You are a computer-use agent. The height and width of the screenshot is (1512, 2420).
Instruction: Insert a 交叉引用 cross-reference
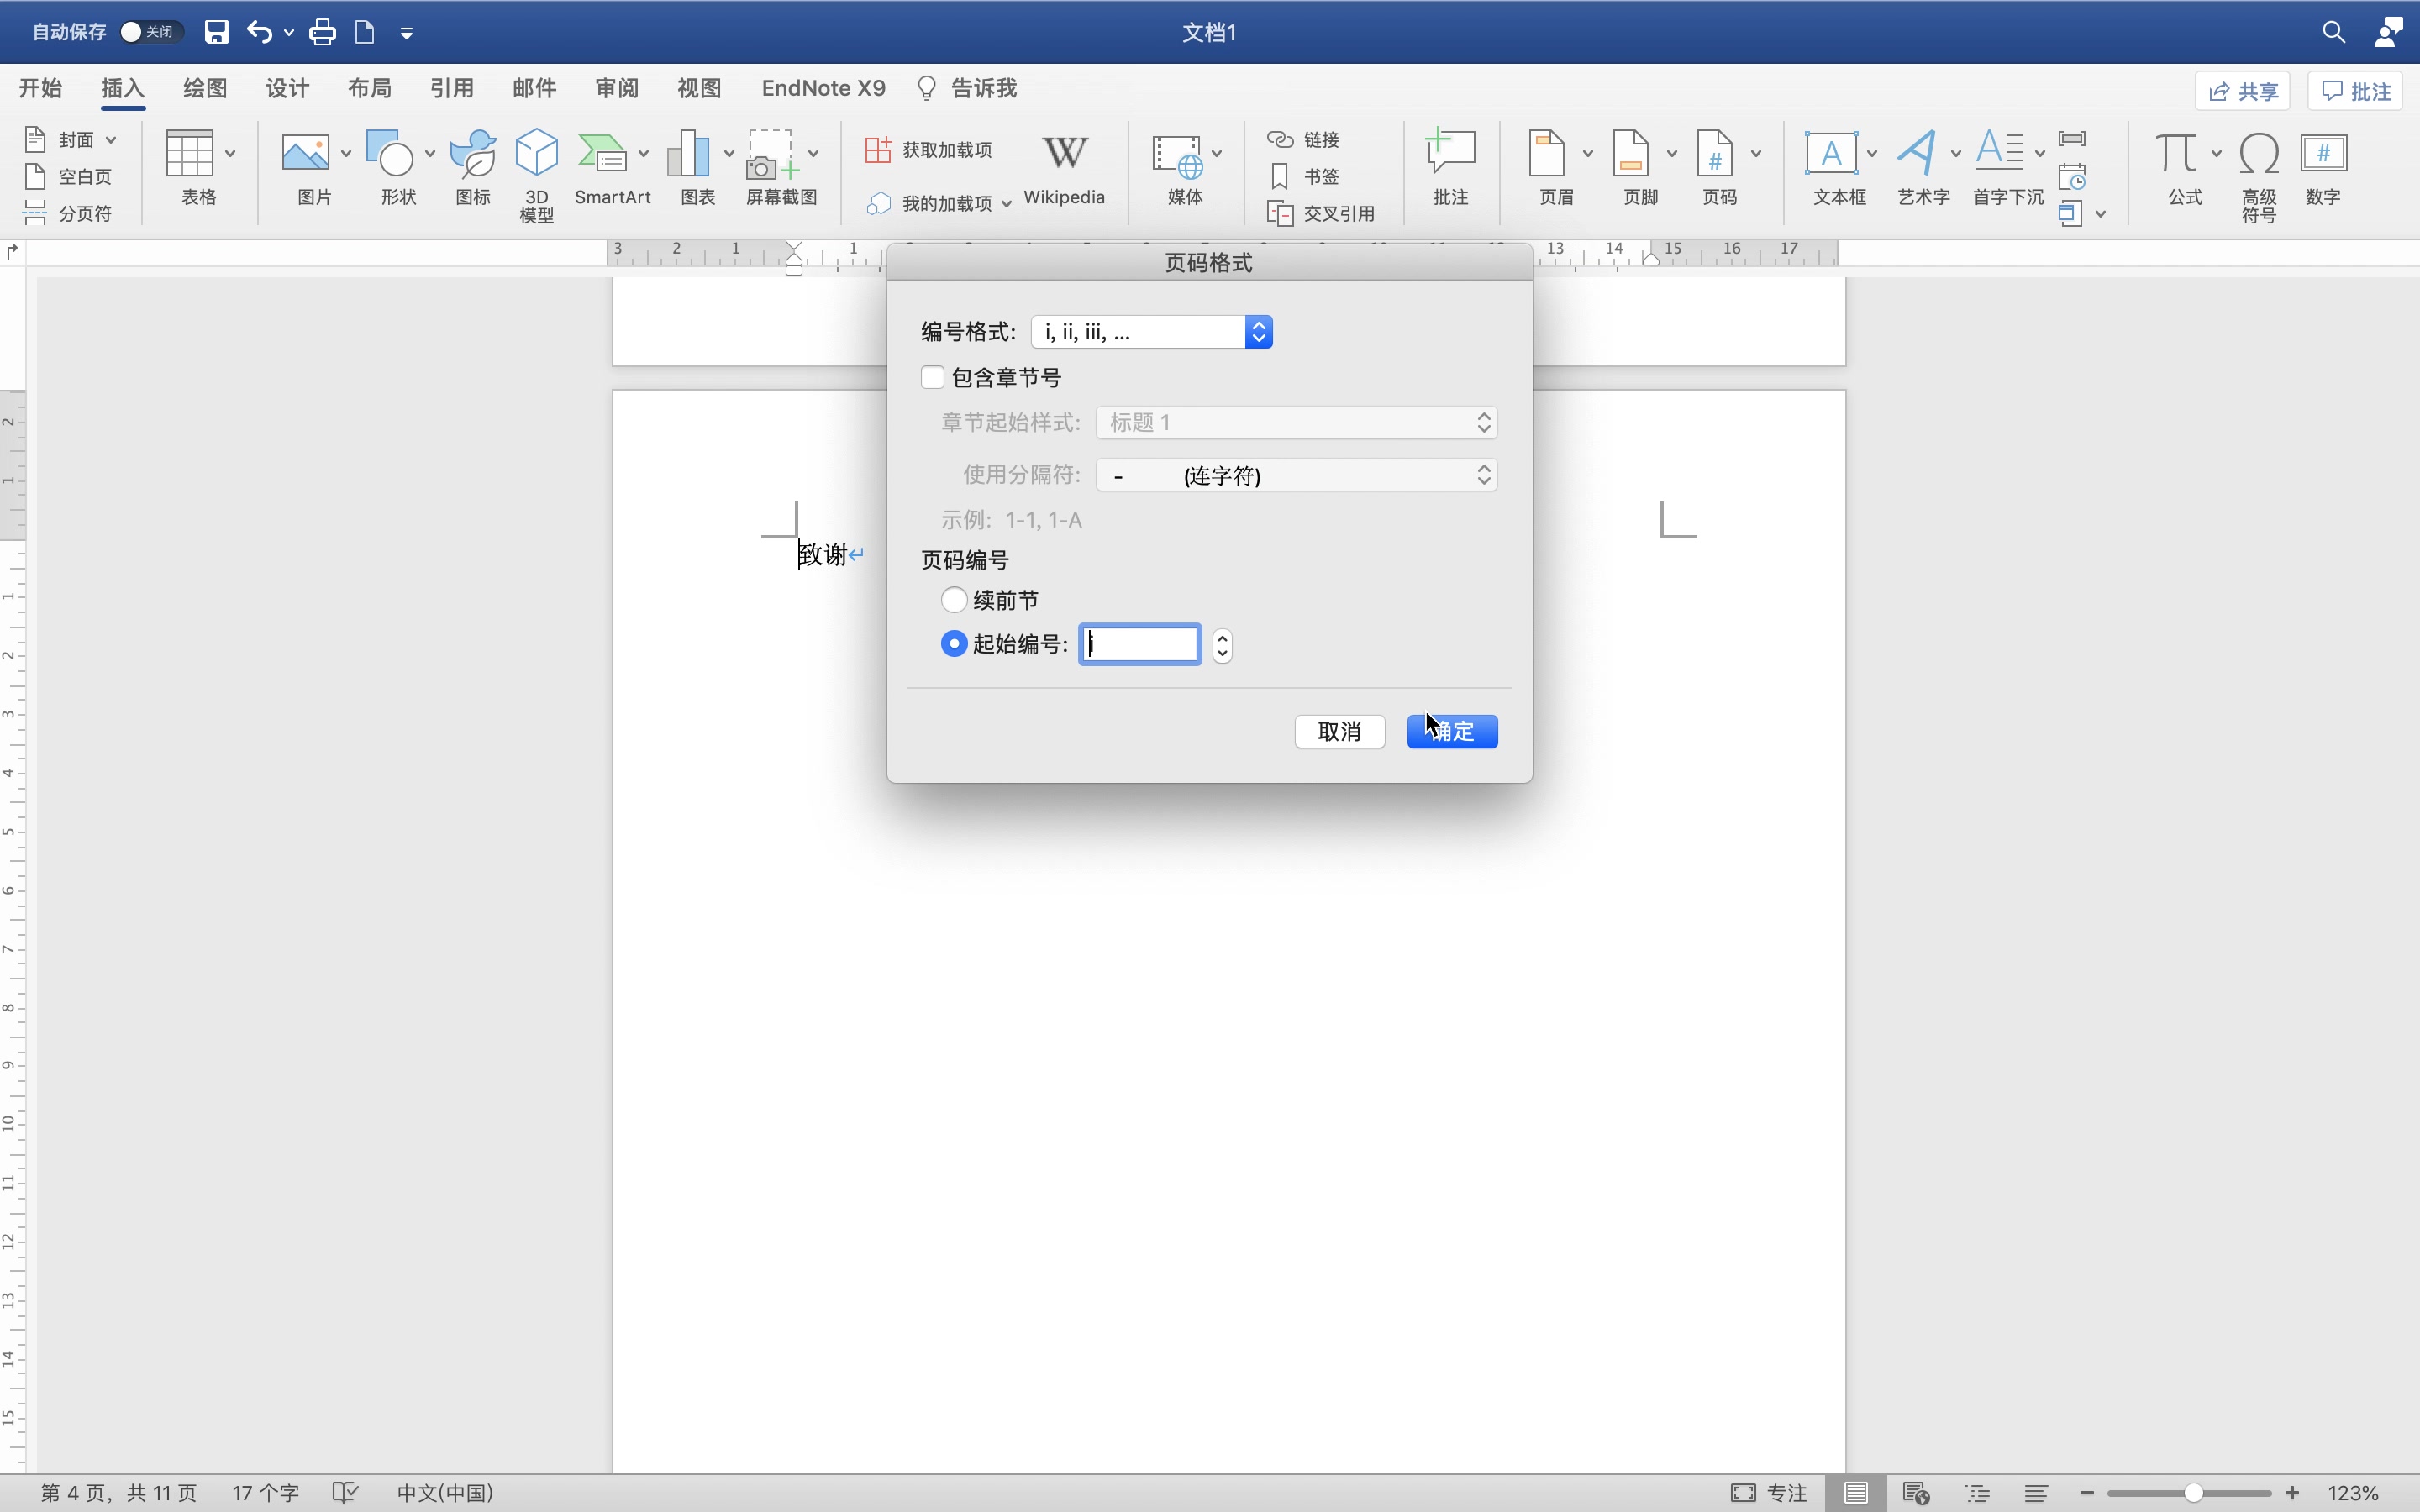point(1321,213)
